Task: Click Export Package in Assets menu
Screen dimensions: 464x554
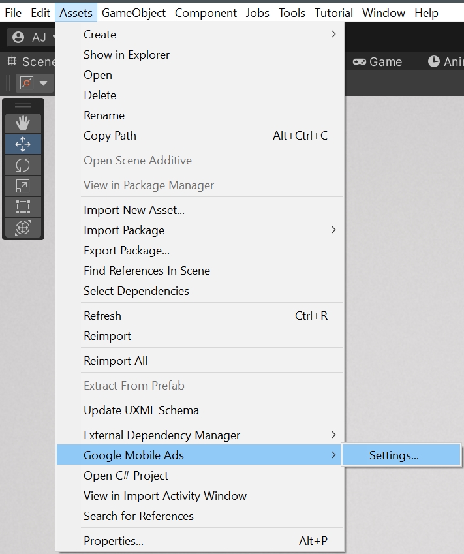Action: point(127,251)
